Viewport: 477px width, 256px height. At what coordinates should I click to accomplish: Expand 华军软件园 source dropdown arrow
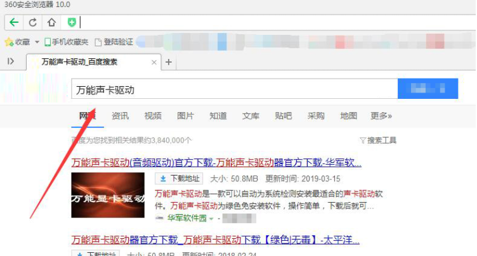211,219
